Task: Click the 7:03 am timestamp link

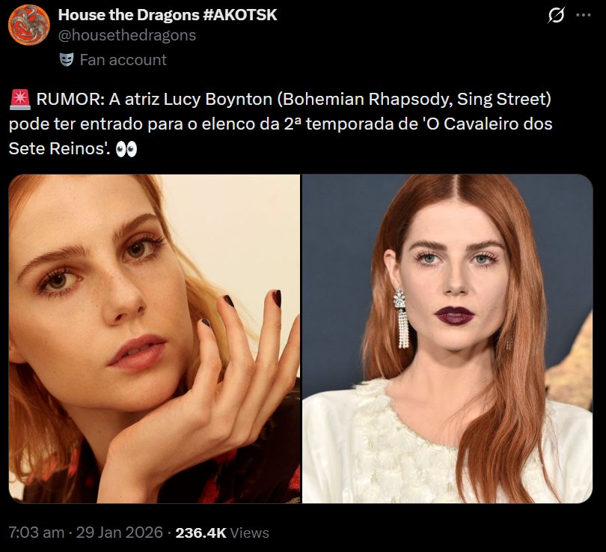Action: click(x=37, y=533)
